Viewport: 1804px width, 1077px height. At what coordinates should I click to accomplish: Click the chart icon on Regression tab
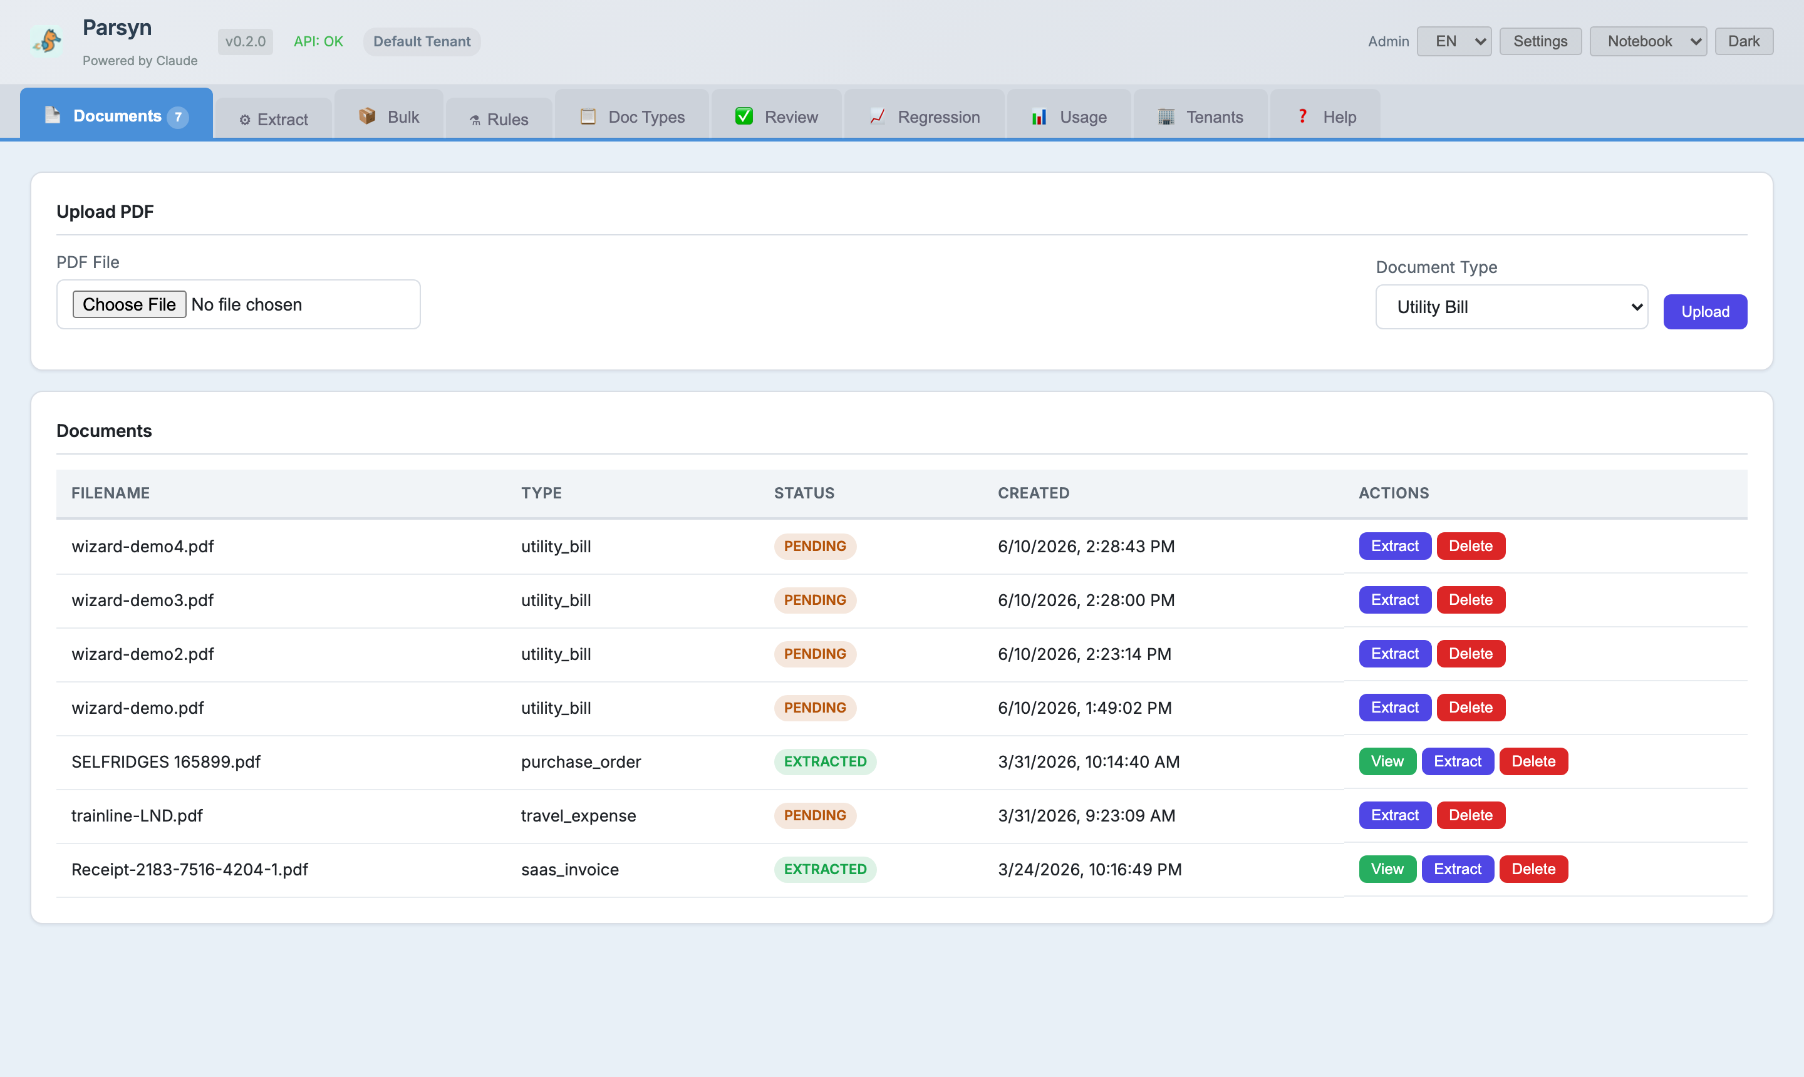click(877, 116)
